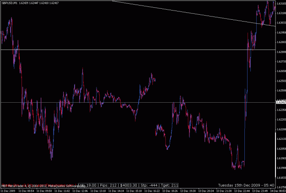
Task: Click the 11 Dec 16:22 time axis label
Action: (152, 191)
